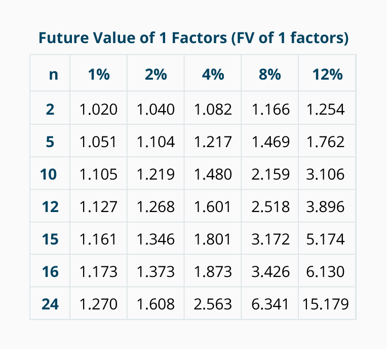Click row label 24
The width and height of the screenshot is (387, 349).
pos(50,304)
